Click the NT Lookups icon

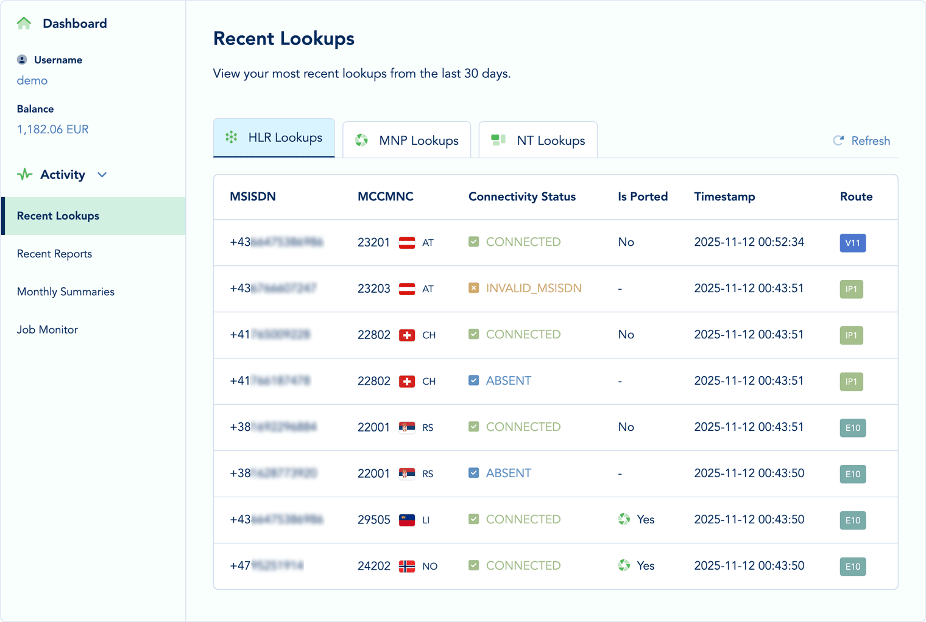click(x=498, y=139)
